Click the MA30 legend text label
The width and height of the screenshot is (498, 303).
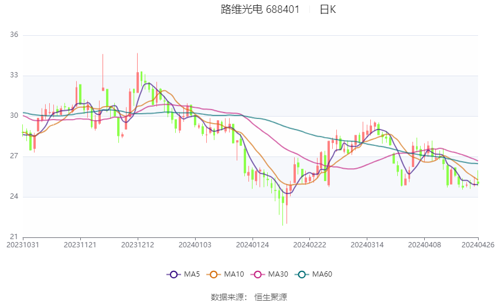(x=278, y=274)
